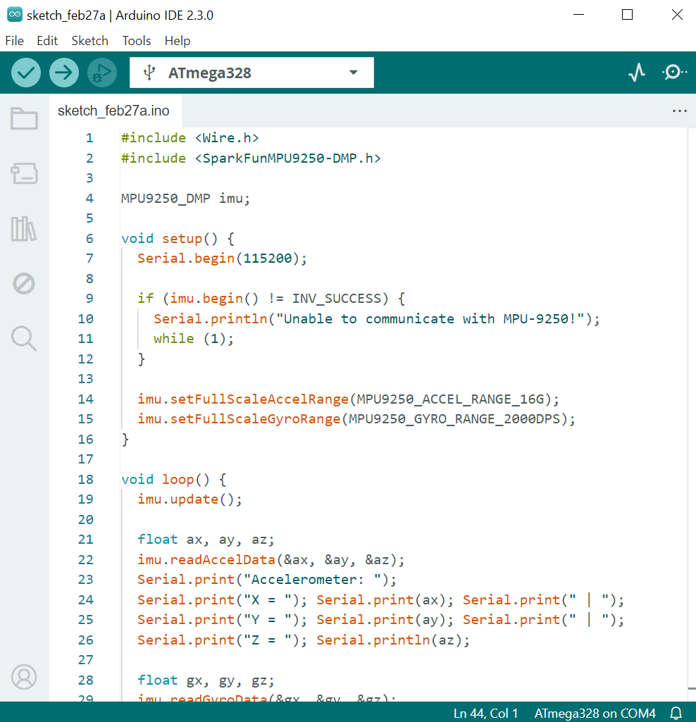Click on #include <SparkFunMPU9250-DMP.h> text
Image resolution: width=696 pixels, height=722 pixels.
(251, 158)
